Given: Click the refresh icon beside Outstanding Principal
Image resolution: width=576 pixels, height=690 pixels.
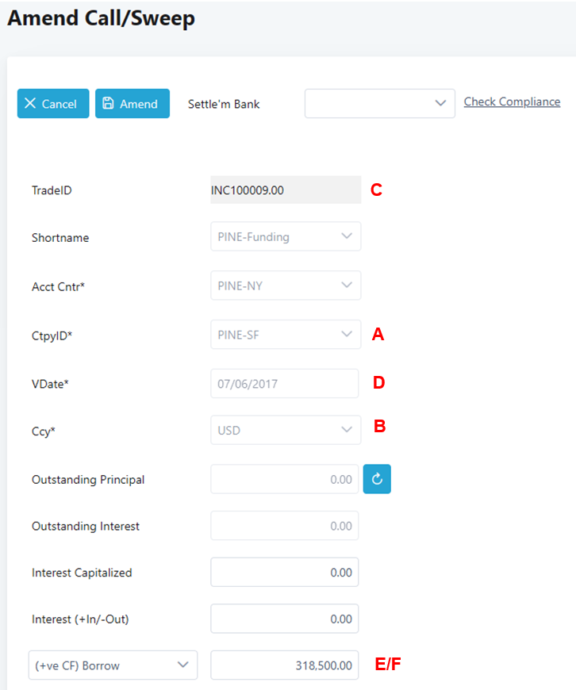Looking at the screenshot, I should pos(377,479).
